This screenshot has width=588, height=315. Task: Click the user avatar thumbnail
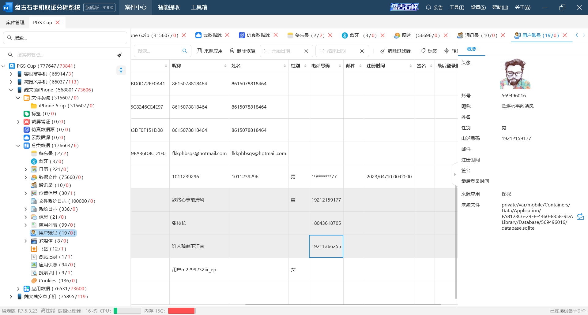pyautogui.click(x=515, y=74)
